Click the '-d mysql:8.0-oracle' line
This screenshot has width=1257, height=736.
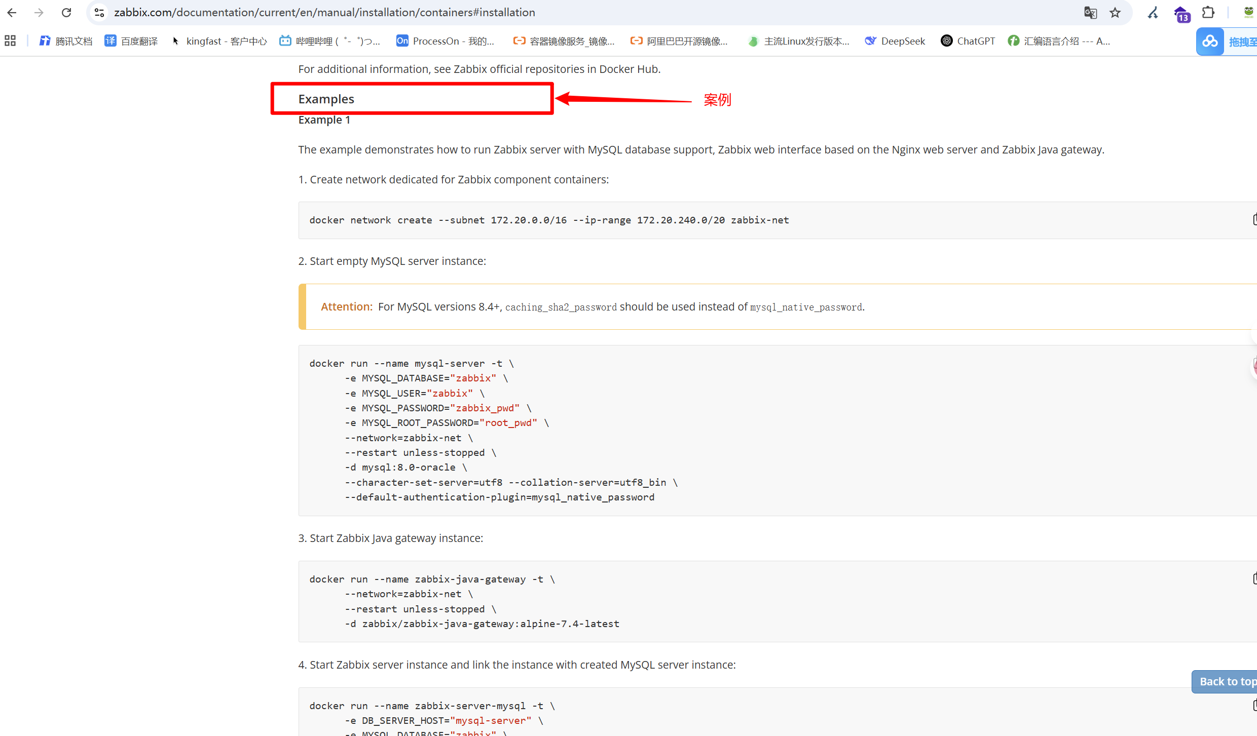coord(406,468)
